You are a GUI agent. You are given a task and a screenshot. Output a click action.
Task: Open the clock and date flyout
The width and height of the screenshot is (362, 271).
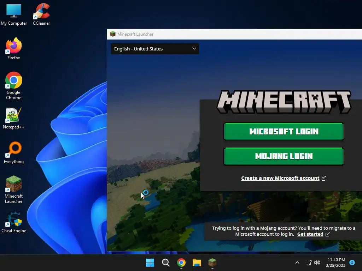pos(336,263)
